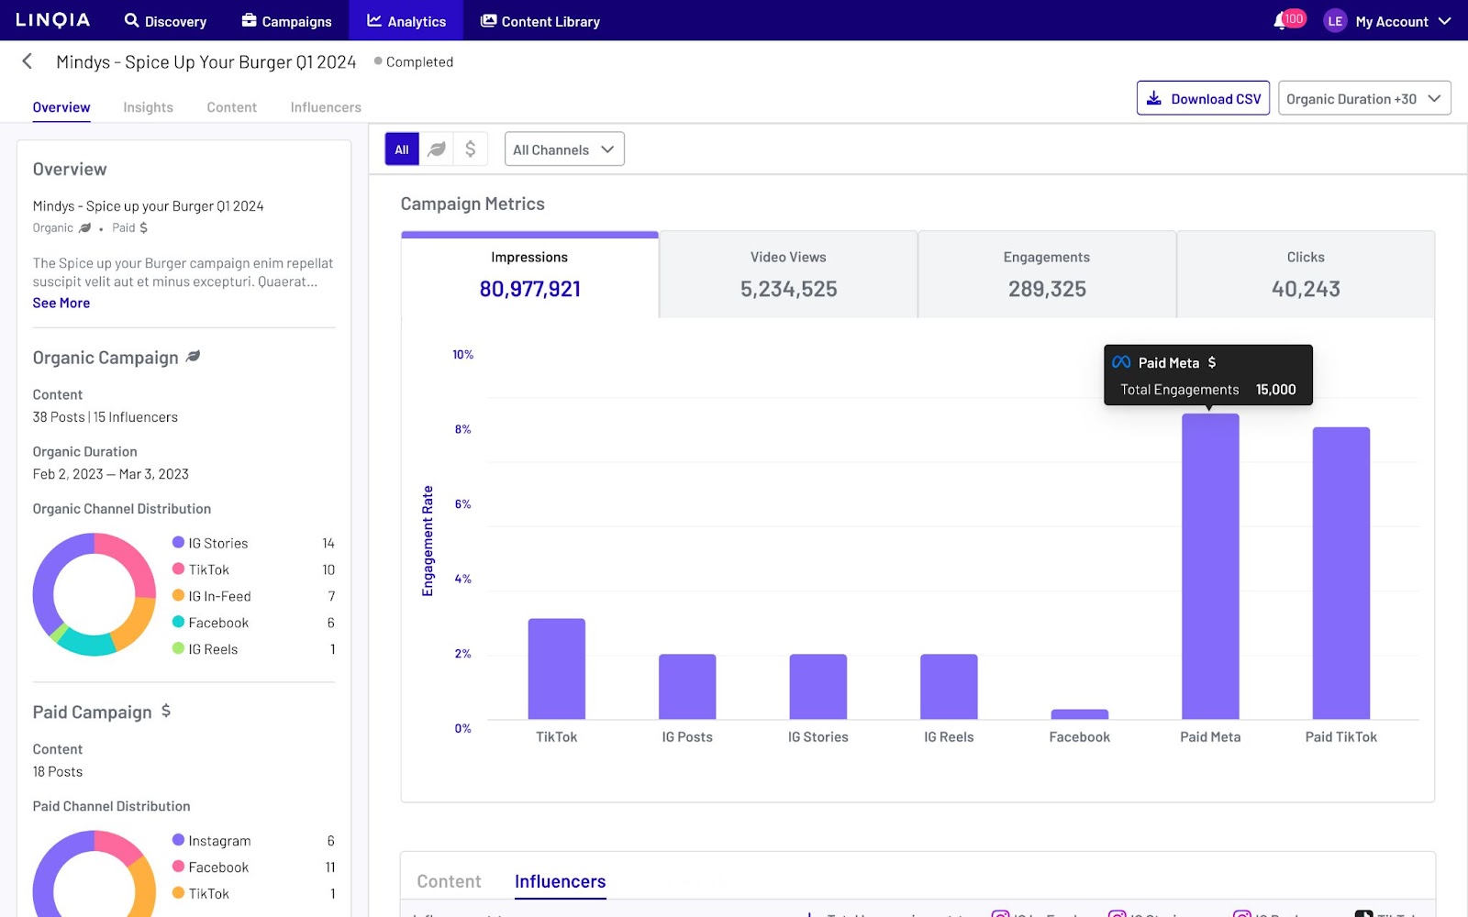Click the See More link
The image size is (1468, 917).
pyautogui.click(x=61, y=303)
